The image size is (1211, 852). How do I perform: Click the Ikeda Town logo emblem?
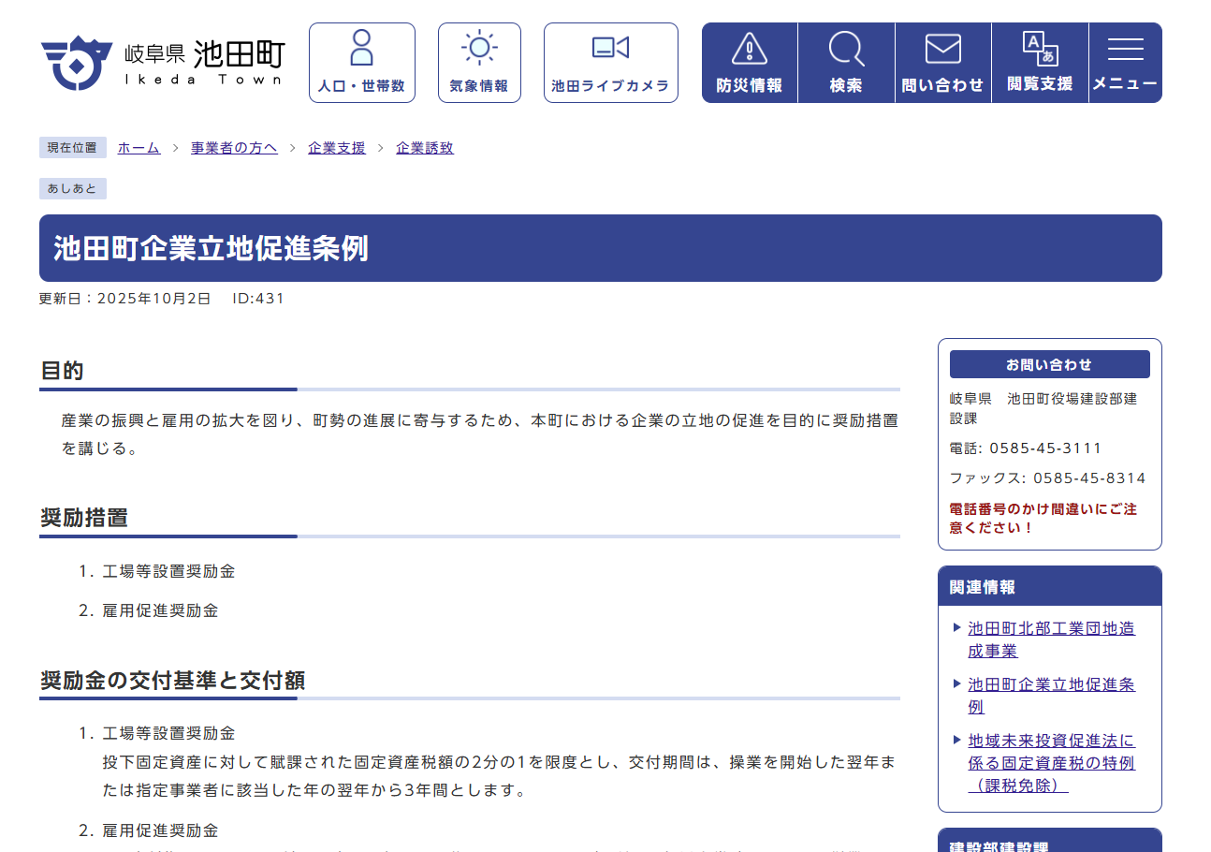pyautogui.click(x=76, y=63)
